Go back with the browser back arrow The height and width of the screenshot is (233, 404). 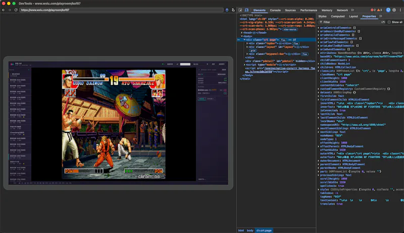pyautogui.click(x=4, y=10)
